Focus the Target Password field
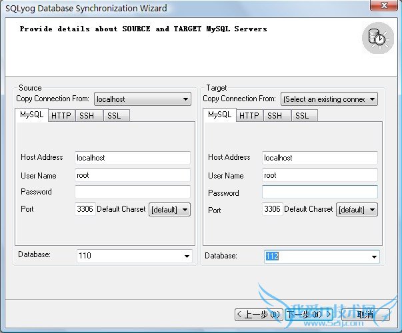The height and width of the screenshot is (333, 402). [x=320, y=192]
